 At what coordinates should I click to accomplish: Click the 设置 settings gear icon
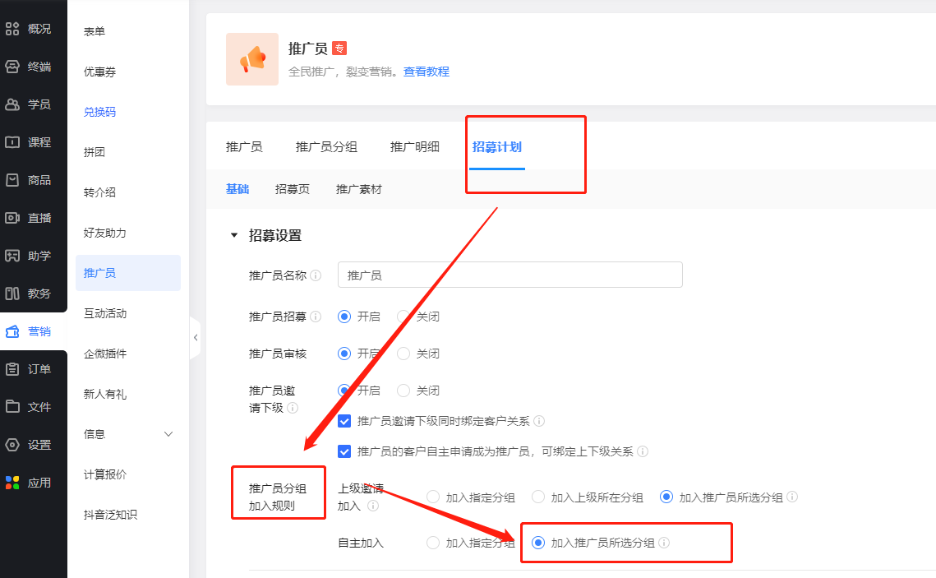tap(12, 445)
